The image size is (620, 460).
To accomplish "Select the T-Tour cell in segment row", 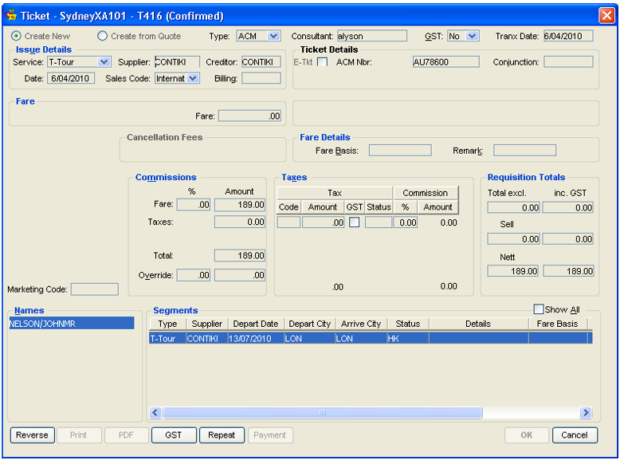I will [x=167, y=339].
